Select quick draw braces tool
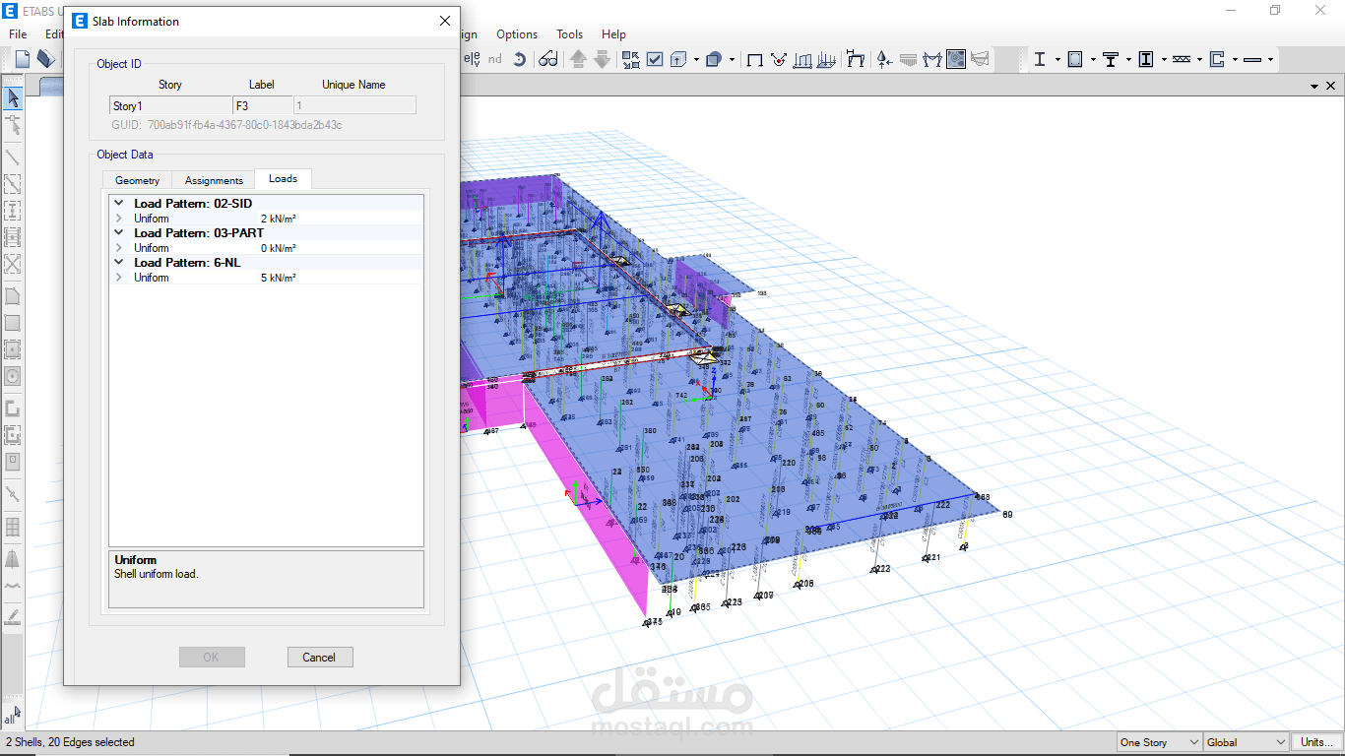Image resolution: width=1345 pixels, height=756 pixels. [x=13, y=264]
